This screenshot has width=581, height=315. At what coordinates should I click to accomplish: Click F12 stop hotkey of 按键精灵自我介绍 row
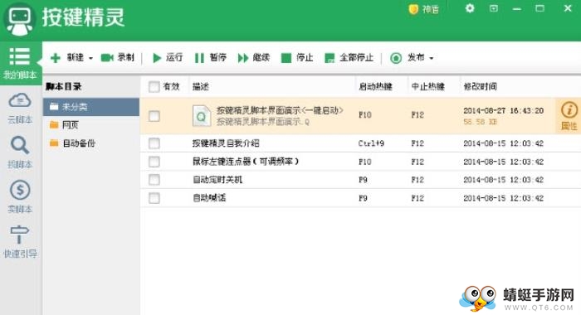click(417, 143)
